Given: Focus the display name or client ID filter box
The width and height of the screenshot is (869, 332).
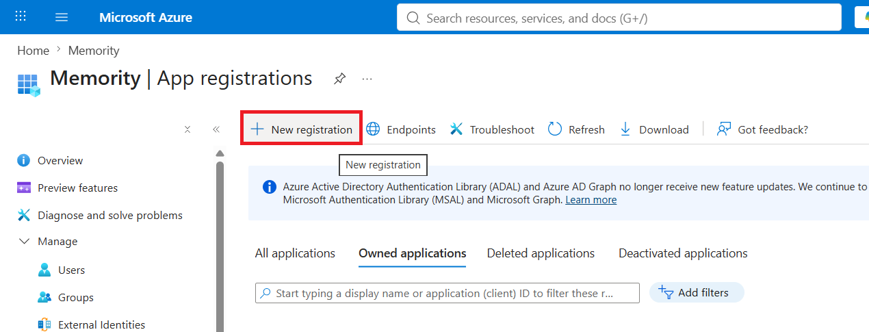Looking at the screenshot, I should [448, 293].
